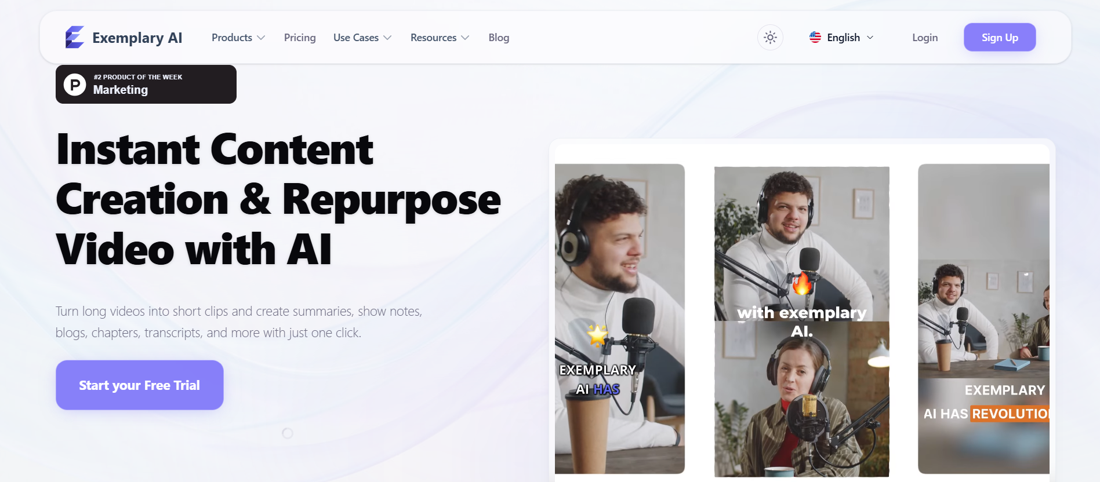
Task: Click Start your Free Trial button
Action: [140, 385]
